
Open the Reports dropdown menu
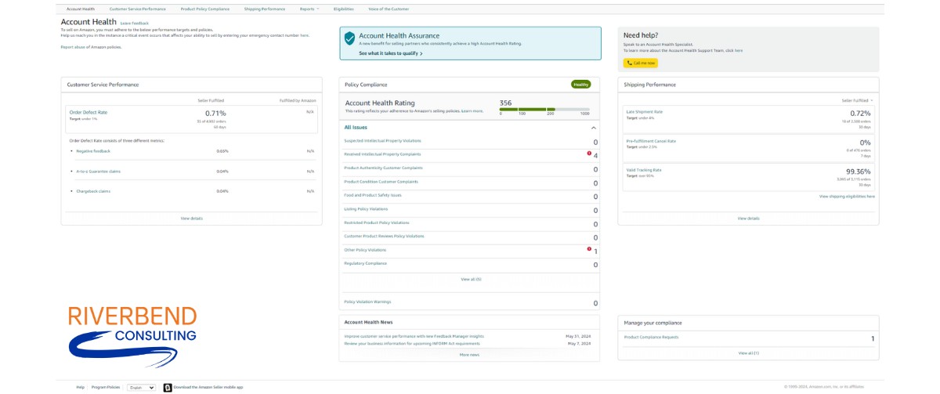pyautogui.click(x=309, y=9)
